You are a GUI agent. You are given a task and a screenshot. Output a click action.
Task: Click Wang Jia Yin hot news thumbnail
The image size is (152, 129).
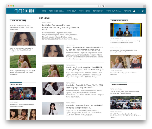coord(53,88)
